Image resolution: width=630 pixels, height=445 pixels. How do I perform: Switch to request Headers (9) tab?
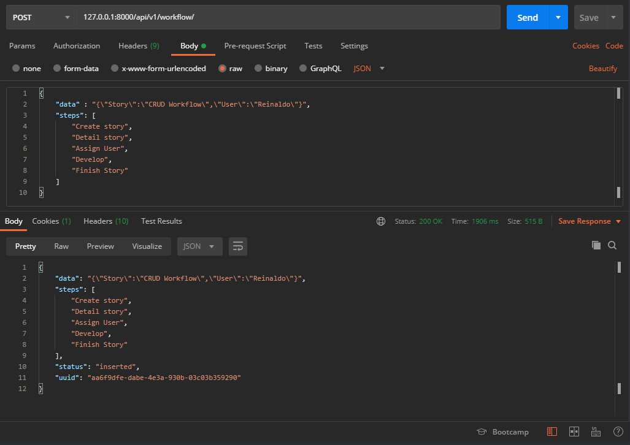point(139,46)
